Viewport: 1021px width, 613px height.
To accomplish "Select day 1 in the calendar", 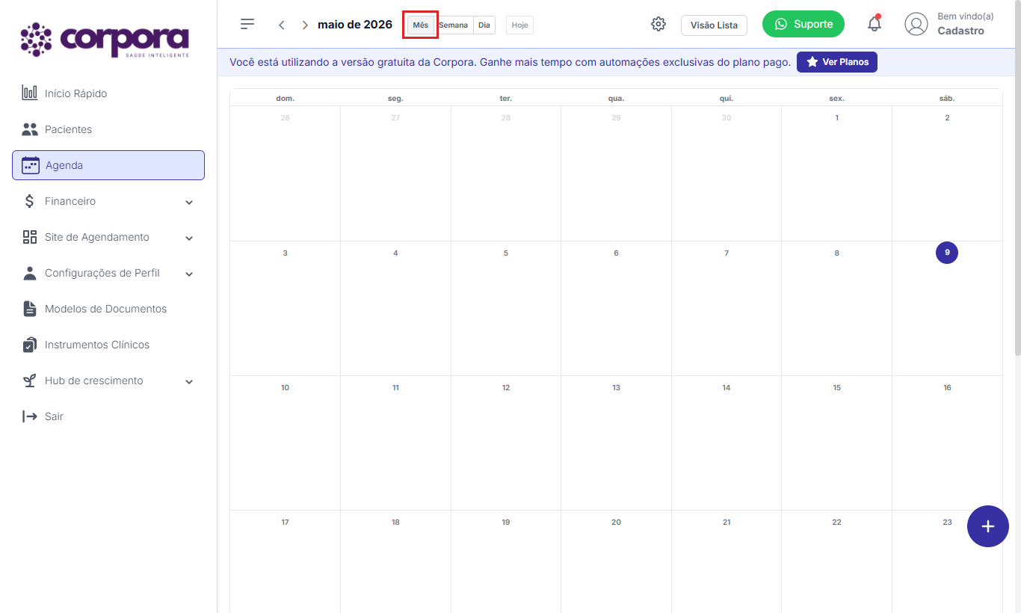I will pyautogui.click(x=836, y=117).
